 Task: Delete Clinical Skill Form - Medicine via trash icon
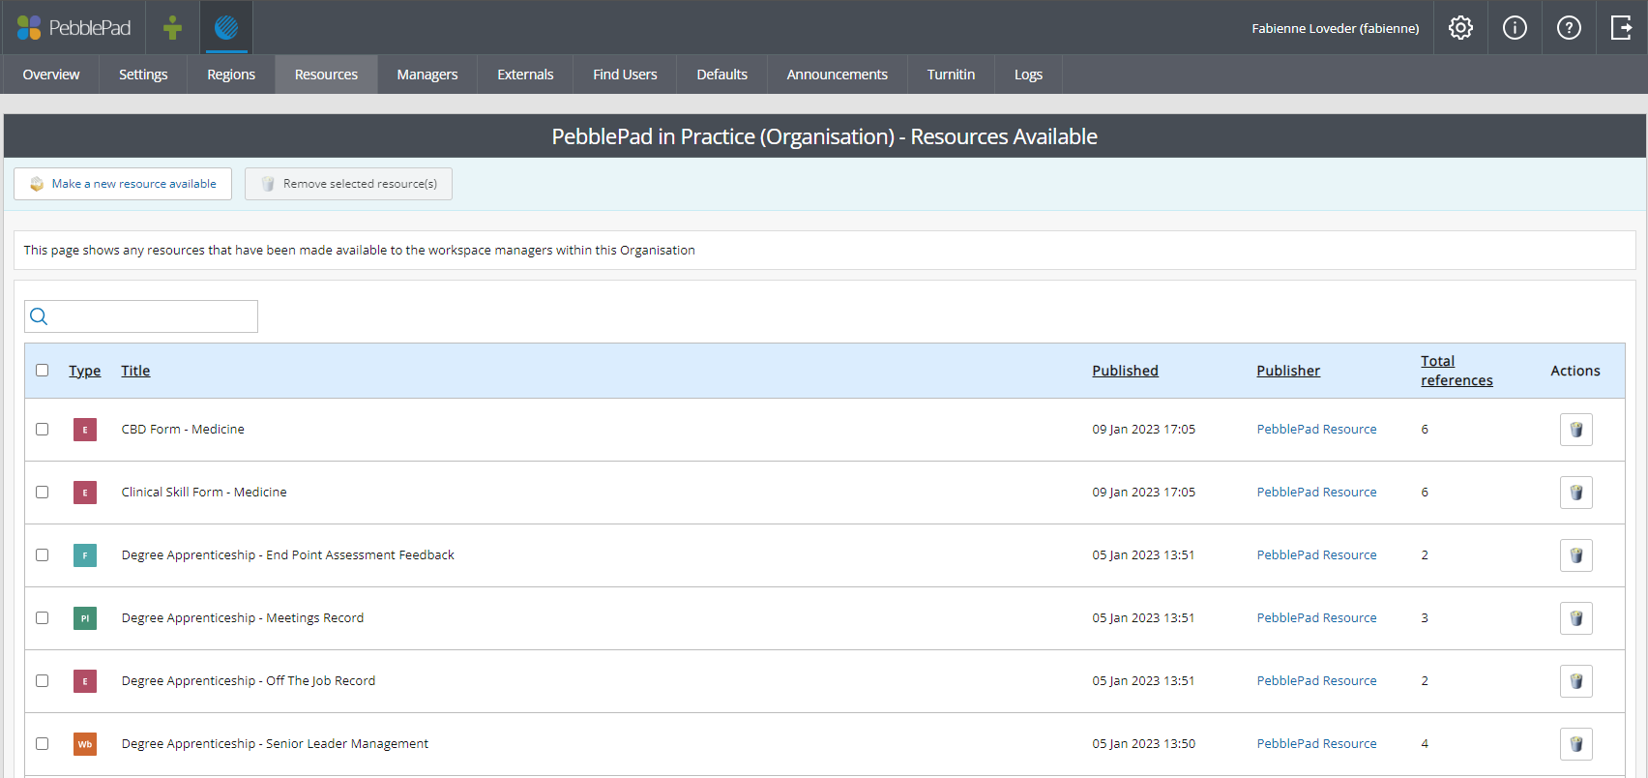1575,493
